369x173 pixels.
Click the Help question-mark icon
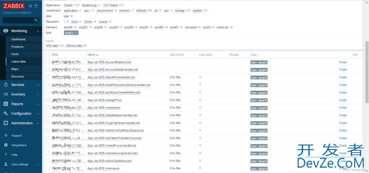pyautogui.click(x=6, y=155)
